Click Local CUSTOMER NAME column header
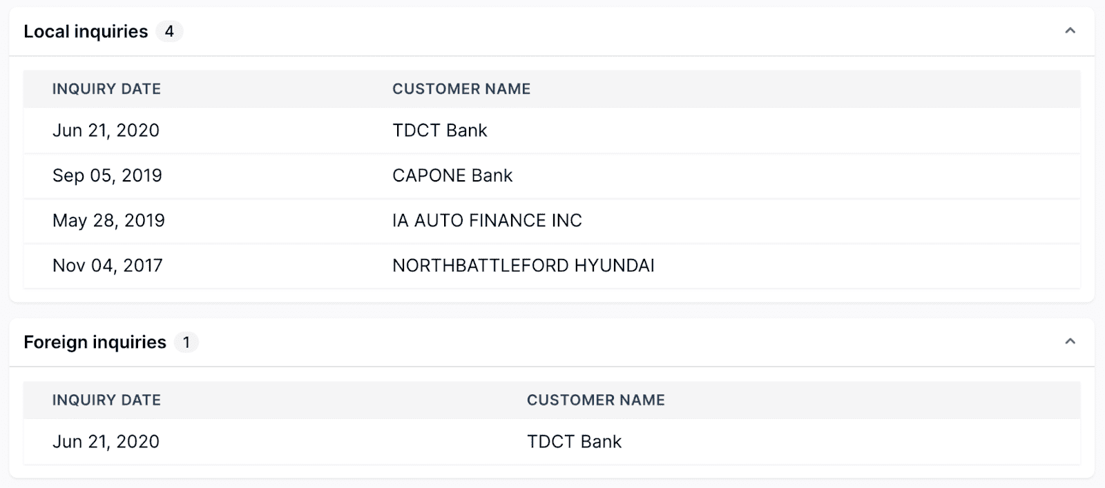The width and height of the screenshot is (1105, 488). click(x=461, y=89)
